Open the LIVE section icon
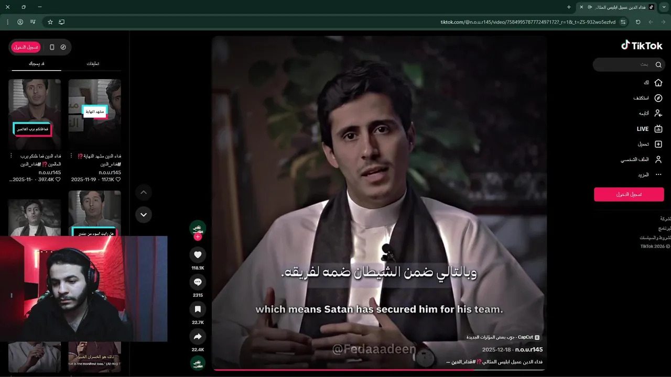 (658, 129)
